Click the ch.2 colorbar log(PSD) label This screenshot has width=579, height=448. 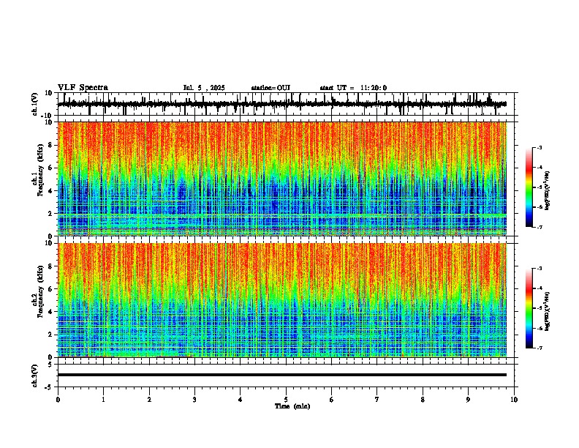pyautogui.click(x=547, y=311)
